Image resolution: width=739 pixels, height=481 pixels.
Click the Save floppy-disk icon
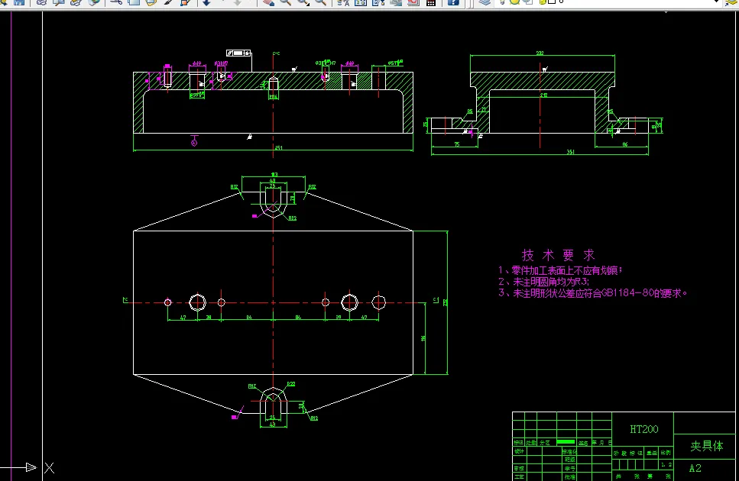(x=19, y=2)
